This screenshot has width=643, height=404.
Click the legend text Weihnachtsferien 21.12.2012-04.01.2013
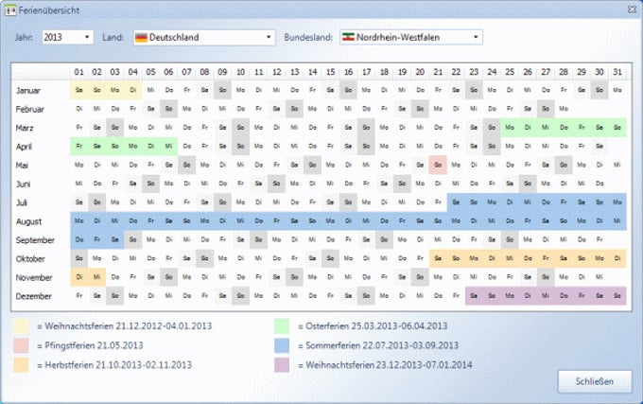pos(129,326)
